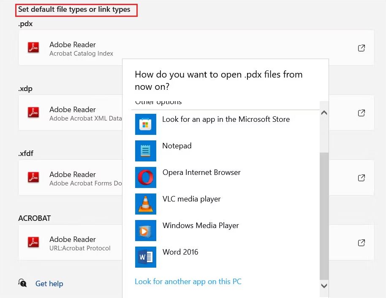
Task: Click the scroll up arrow in app list
Action: click(x=324, y=113)
